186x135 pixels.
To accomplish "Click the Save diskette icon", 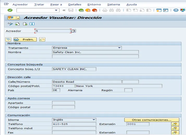I will click(71, 10).
